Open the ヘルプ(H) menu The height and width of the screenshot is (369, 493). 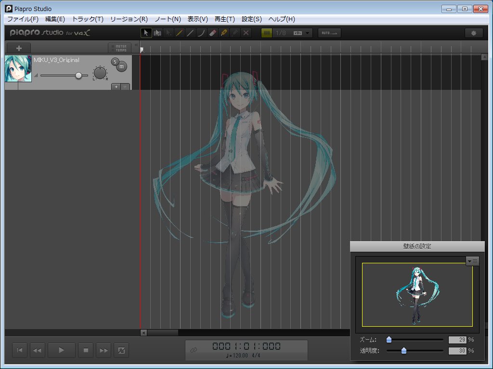click(282, 19)
